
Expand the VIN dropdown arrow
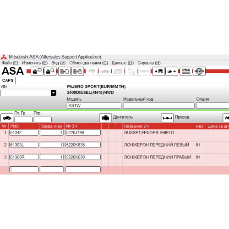tap(54, 93)
